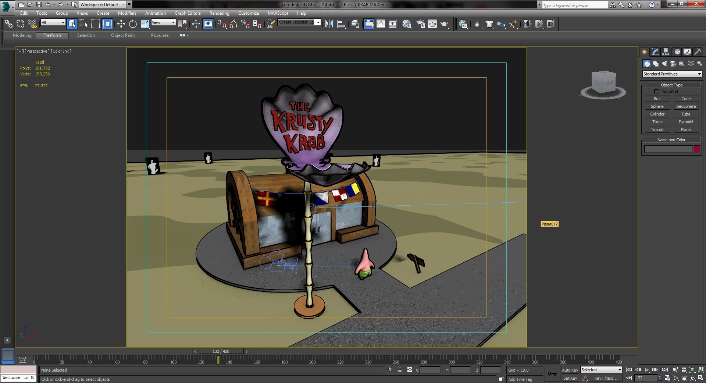Screen dimensions: 706x383
Task: Open the Standard Primitives dropdown
Action: point(672,74)
